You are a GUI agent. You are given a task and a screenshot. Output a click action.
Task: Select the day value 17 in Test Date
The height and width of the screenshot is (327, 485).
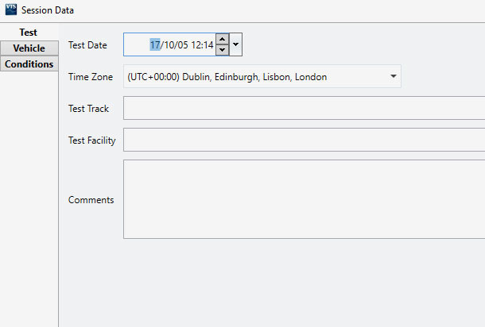coord(156,45)
